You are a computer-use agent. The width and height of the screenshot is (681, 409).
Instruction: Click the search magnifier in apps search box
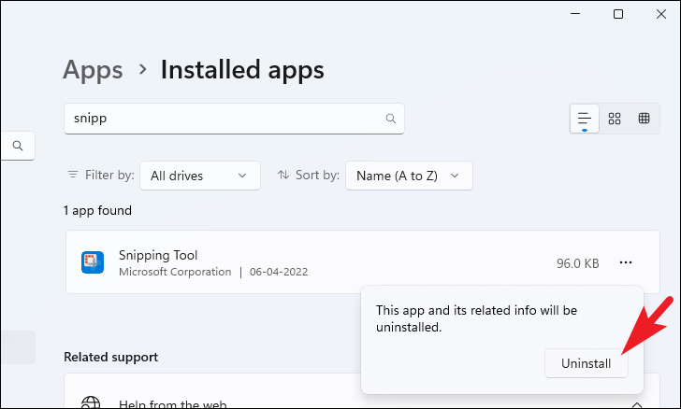[x=391, y=119]
